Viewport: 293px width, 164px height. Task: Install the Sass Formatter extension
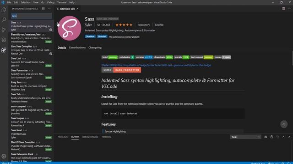[x=49, y=78]
